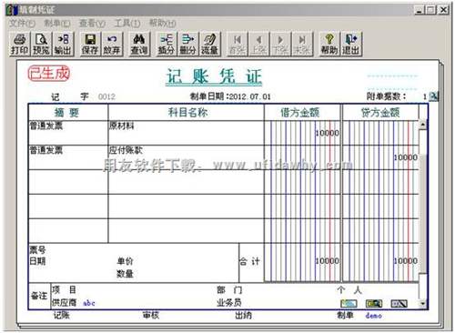Image resolution: width=455 pixels, height=333 pixels.
Task: Click the 记账凭证 voucher title
Action: pos(214,76)
